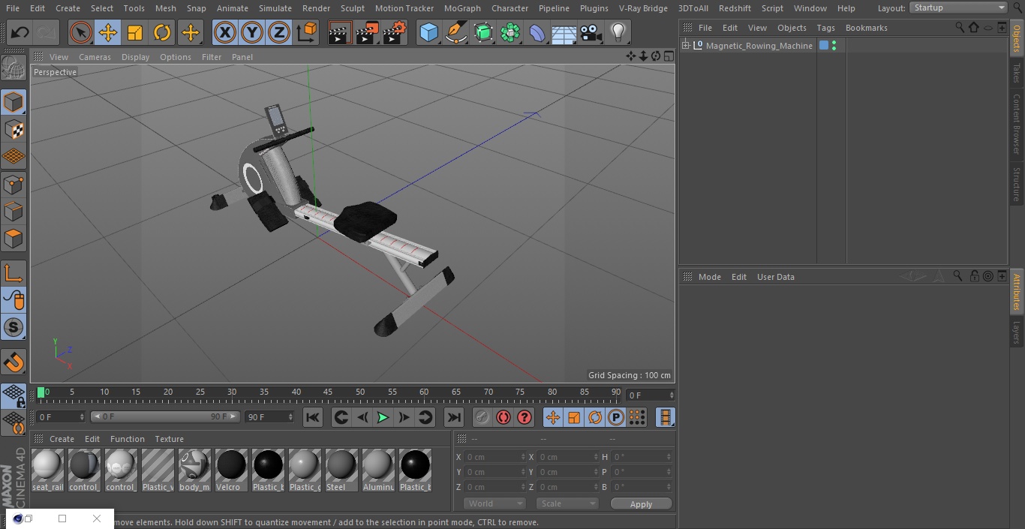The width and height of the screenshot is (1025, 529).
Task: Click stepper on current frame field 0 F
Action: 82,416
